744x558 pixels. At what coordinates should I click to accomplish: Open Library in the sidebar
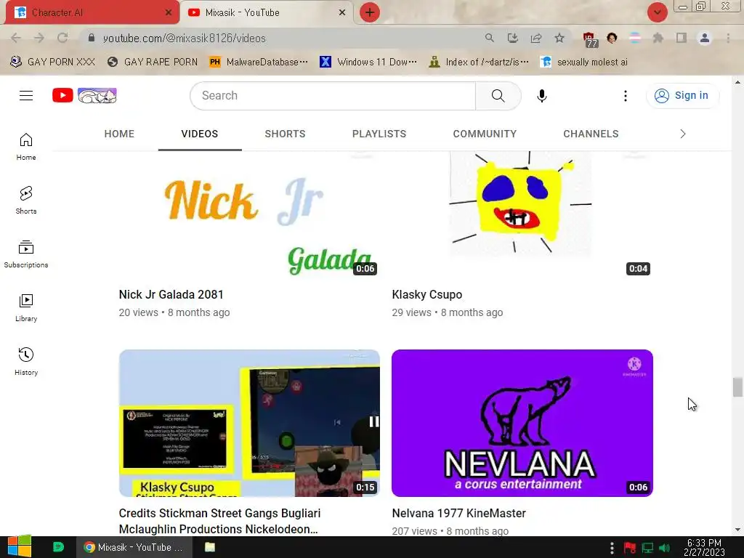coord(26,307)
